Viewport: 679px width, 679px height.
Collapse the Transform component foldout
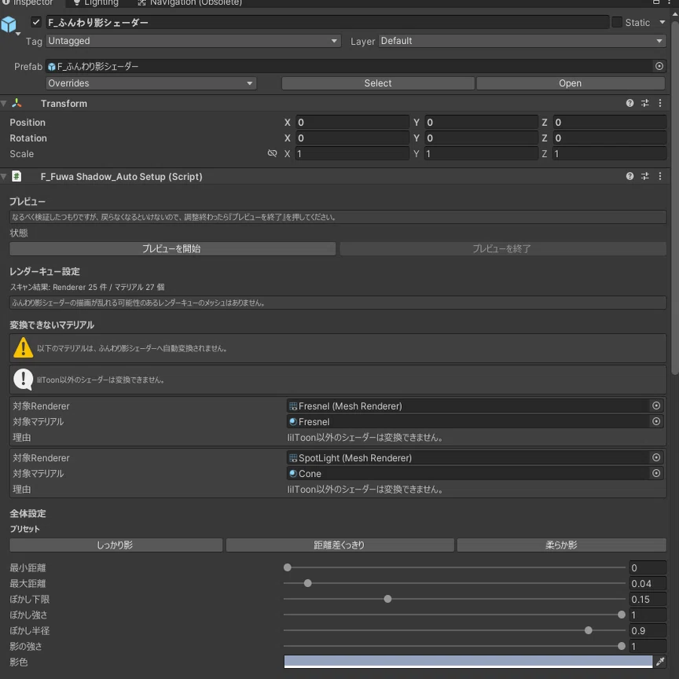pos(4,104)
